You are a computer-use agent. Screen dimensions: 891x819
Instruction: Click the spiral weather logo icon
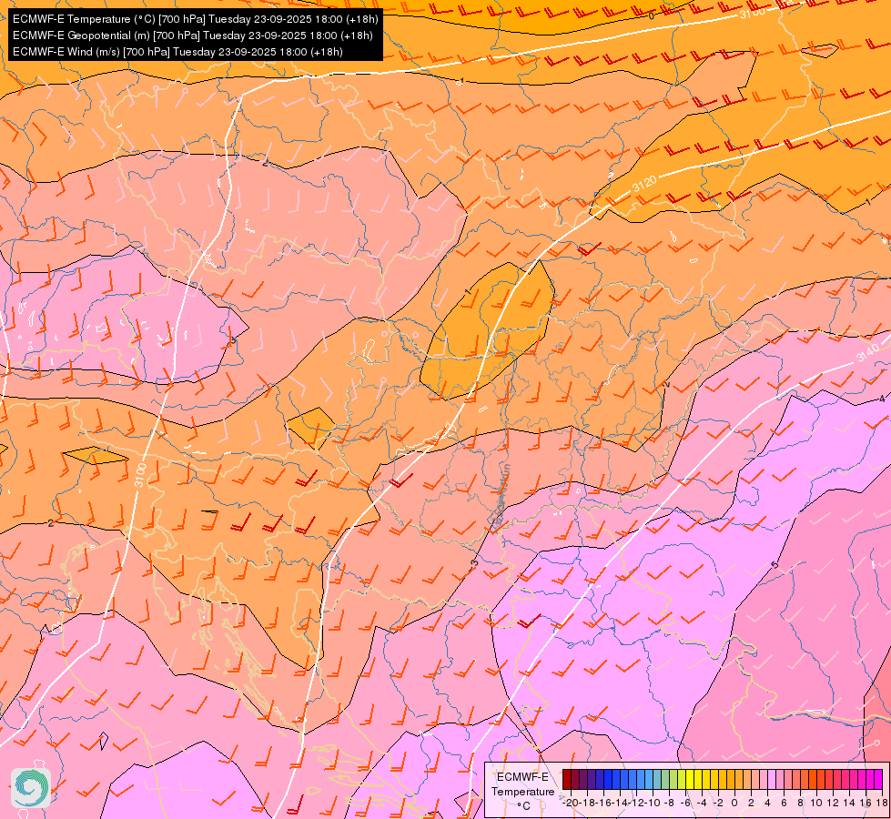point(31,788)
